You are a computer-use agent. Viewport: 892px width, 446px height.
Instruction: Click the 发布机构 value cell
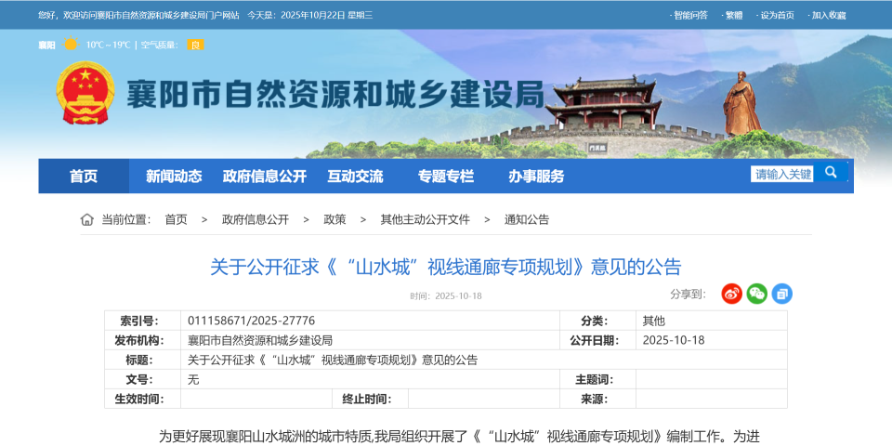coord(370,340)
